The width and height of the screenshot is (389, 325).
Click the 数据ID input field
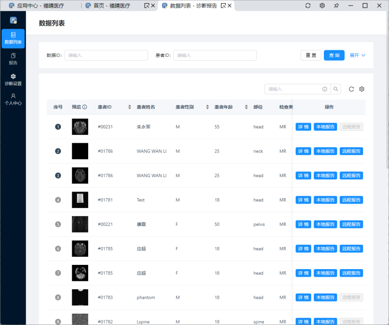[106, 55]
